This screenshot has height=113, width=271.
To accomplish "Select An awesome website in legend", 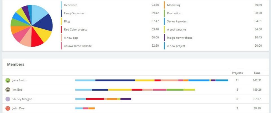I will coord(78,46).
